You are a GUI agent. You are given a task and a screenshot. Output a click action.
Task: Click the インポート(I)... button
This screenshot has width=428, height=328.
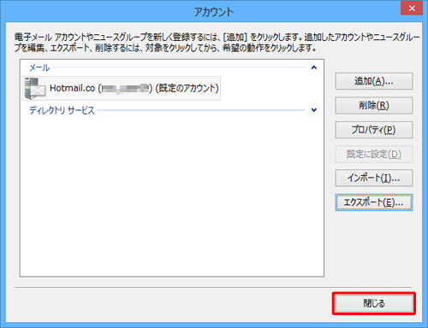pos(374,179)
